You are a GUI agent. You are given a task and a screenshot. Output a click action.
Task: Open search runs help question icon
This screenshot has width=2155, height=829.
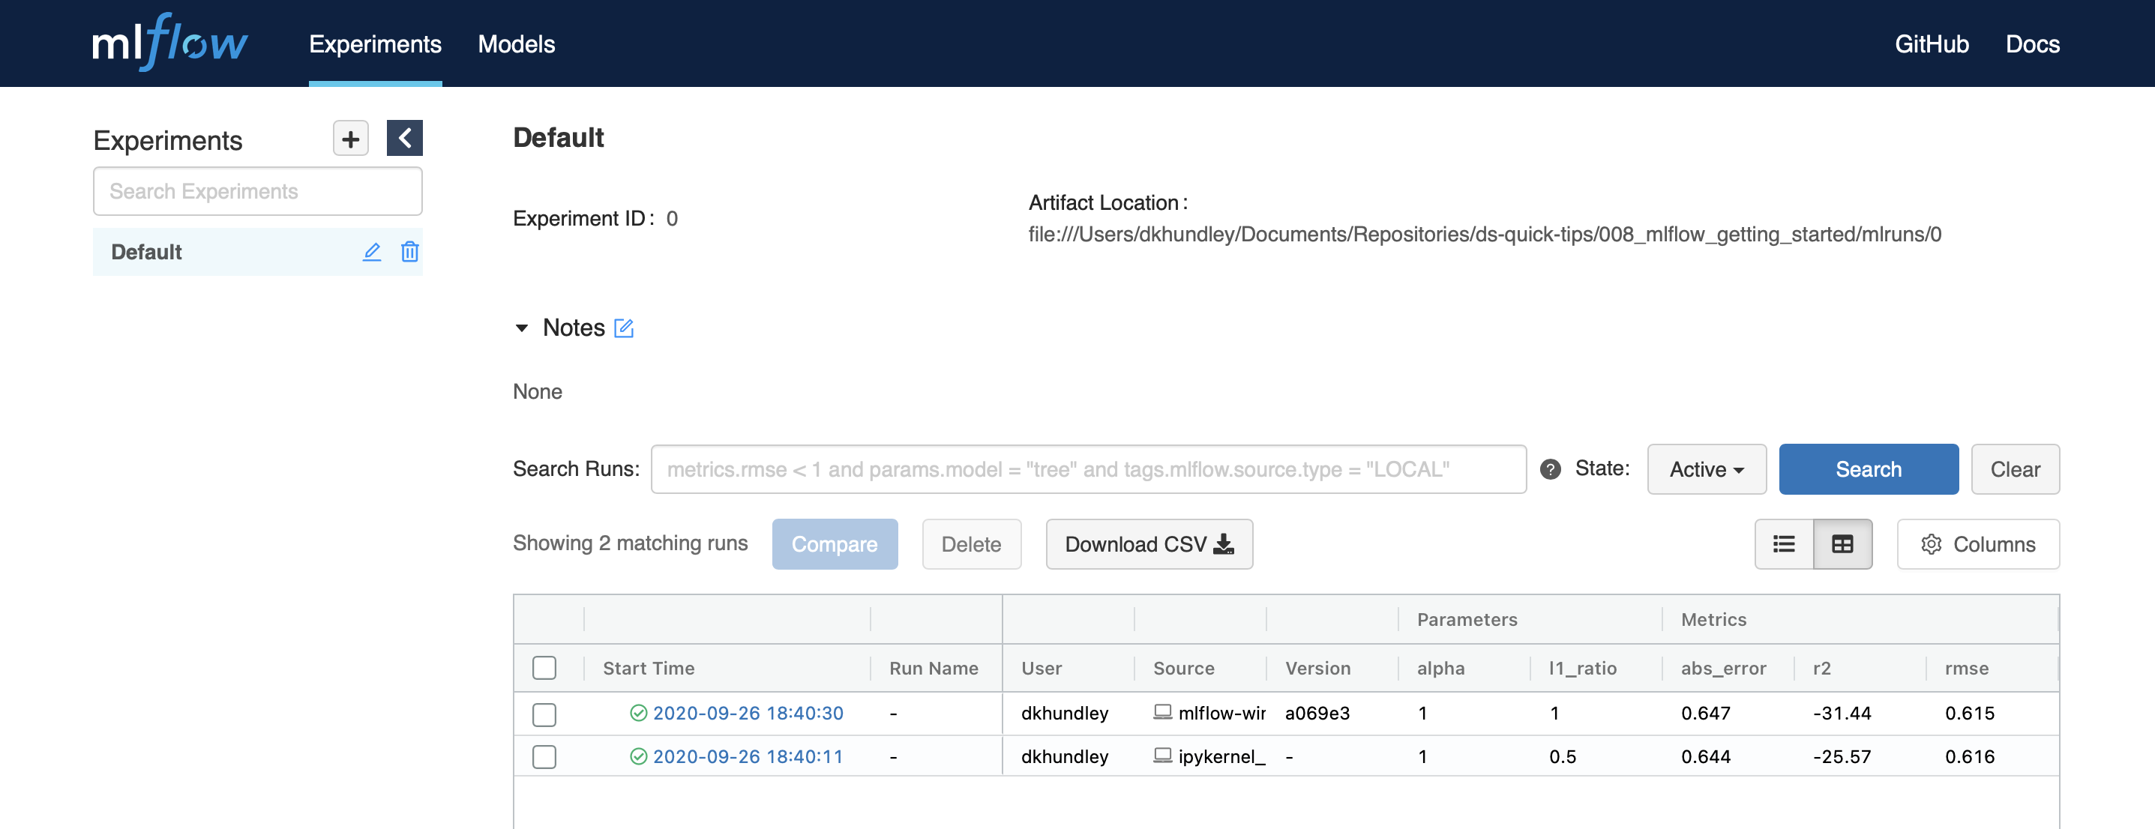[x=1549, y=469]
